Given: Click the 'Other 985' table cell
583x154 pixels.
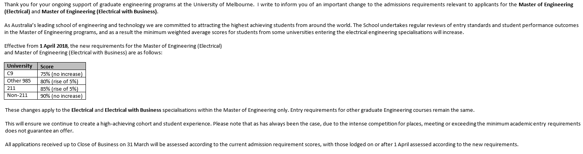Looking at the screenshot, I should 21,81.
